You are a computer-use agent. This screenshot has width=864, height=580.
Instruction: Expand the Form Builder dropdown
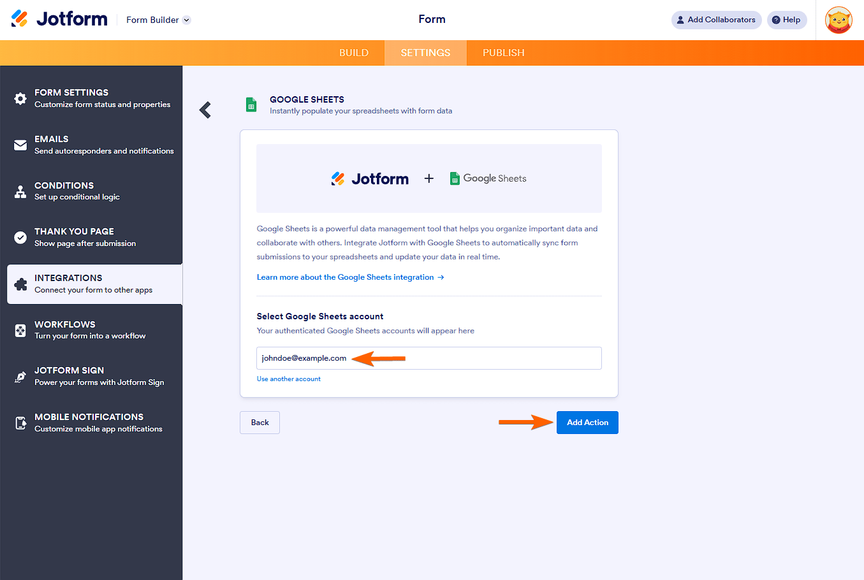(157, 20)
